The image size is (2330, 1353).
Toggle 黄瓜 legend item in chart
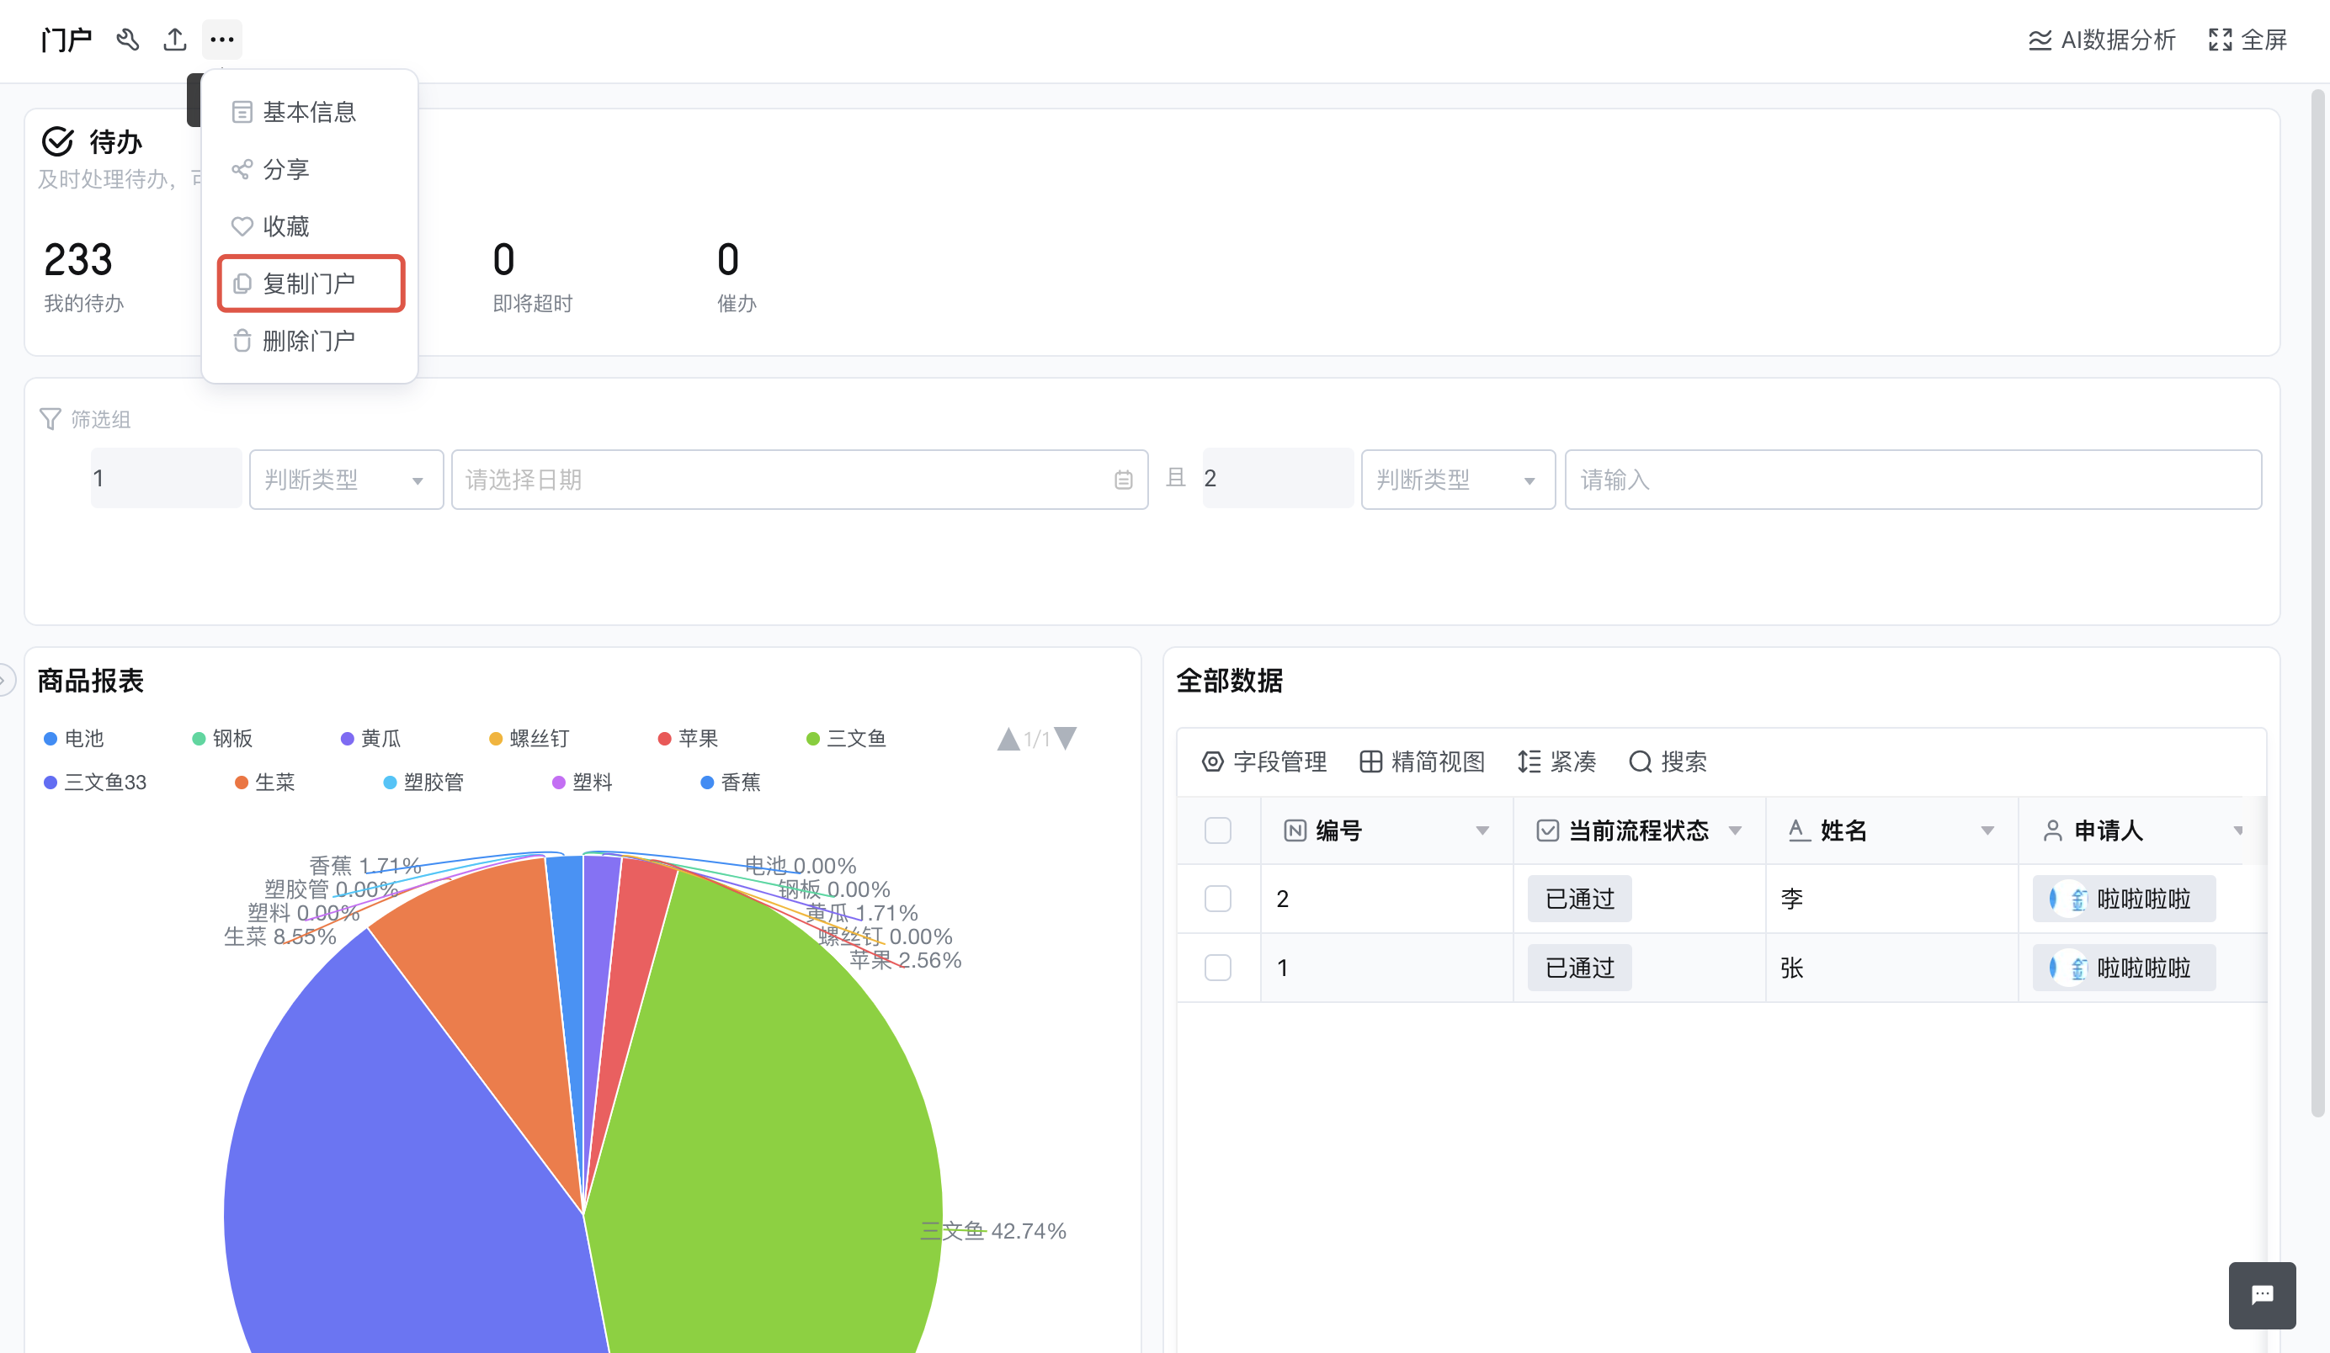370,739
